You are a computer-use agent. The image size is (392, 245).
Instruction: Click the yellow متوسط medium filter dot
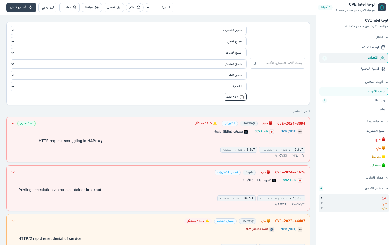[x=384, y=157]
